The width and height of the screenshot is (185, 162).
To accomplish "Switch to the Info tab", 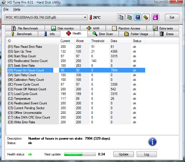I will pos(49,34).
